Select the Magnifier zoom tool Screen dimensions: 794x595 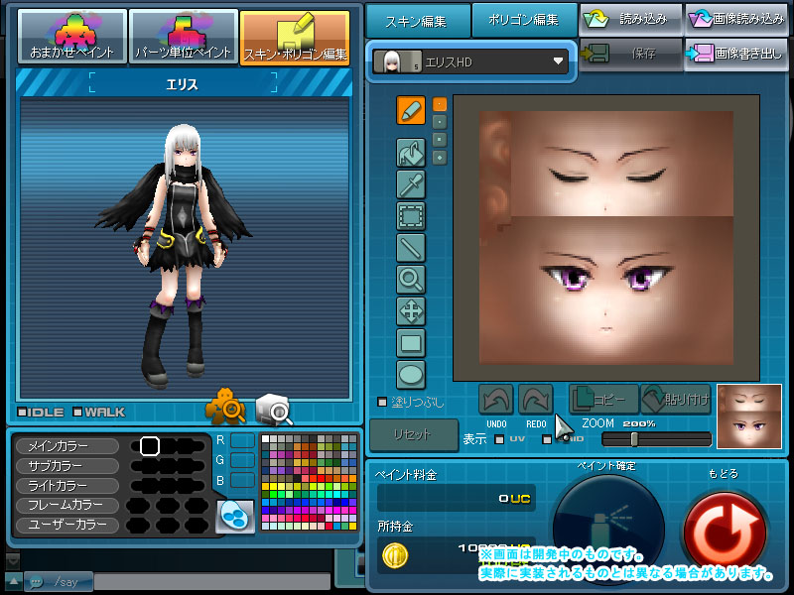pyautogui.click(x=411, y=280)
